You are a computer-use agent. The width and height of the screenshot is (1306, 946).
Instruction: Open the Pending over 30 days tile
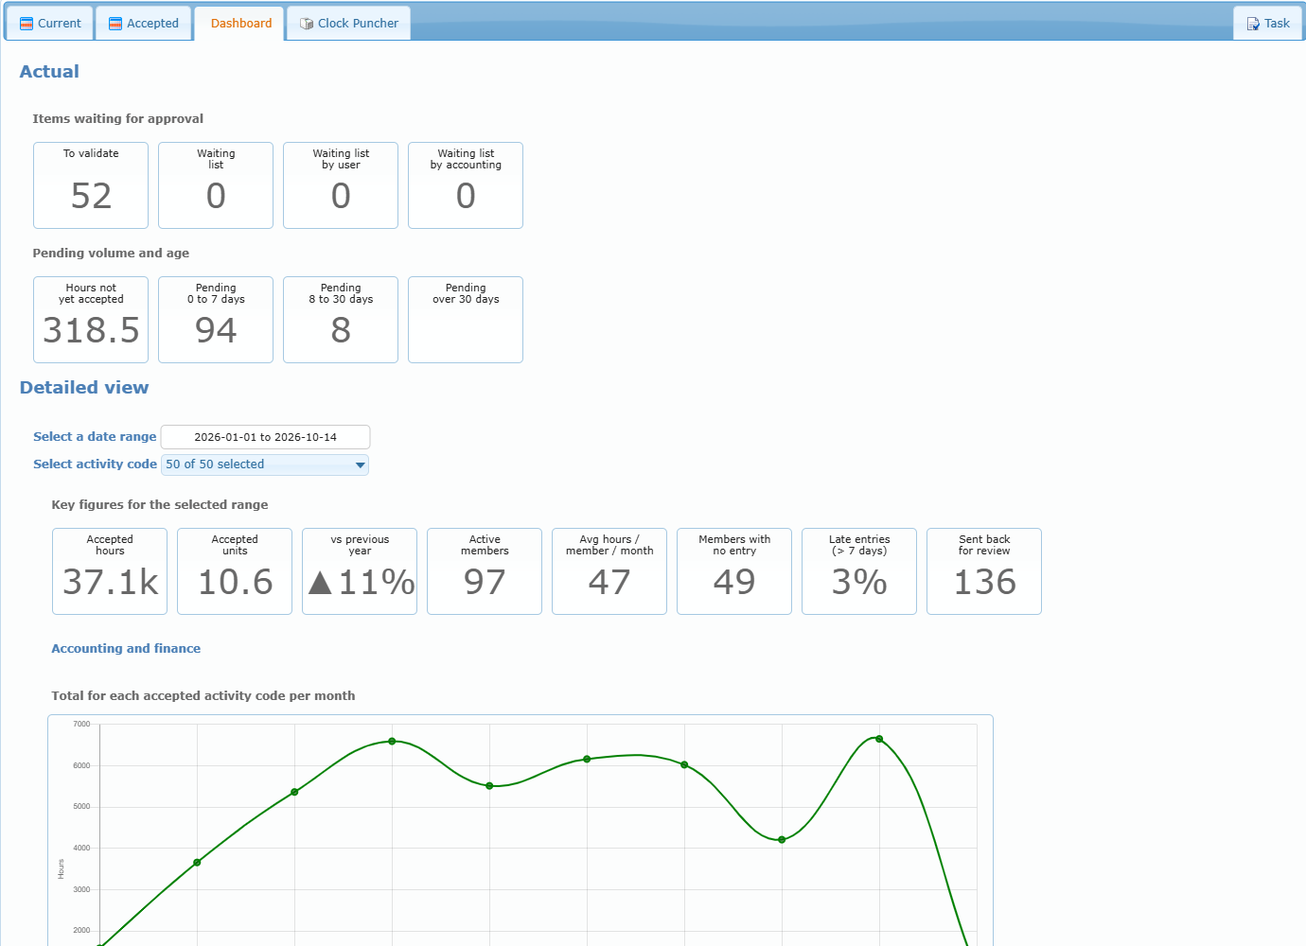[466, 320]
